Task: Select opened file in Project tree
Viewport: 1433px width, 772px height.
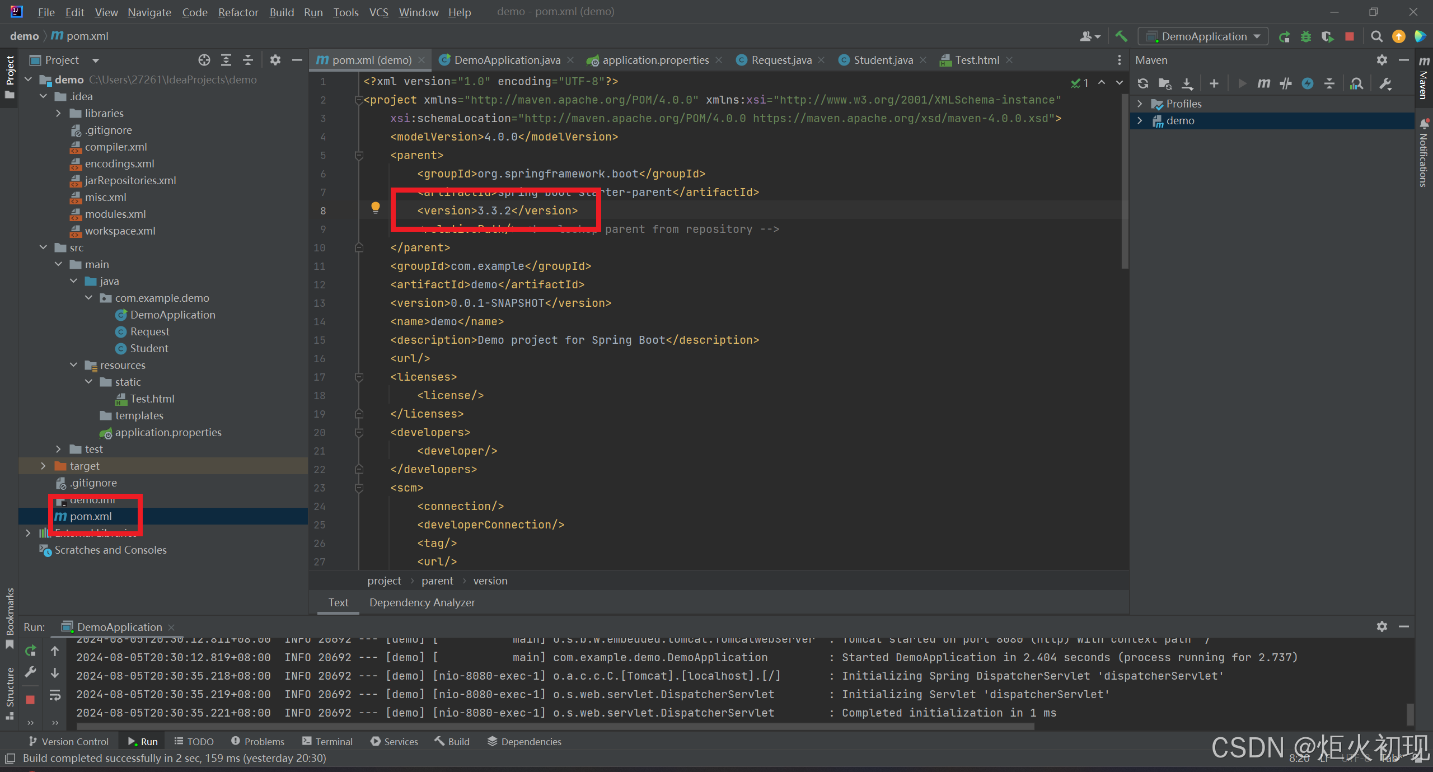Action: tap(204, 60)
